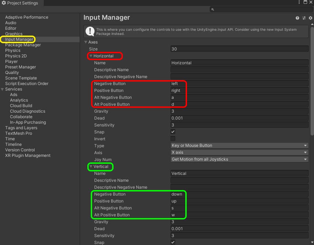Viewport: 314px width, 245px height.
Task: Click the search magnifier icon
Action: (x=213, y=10)
